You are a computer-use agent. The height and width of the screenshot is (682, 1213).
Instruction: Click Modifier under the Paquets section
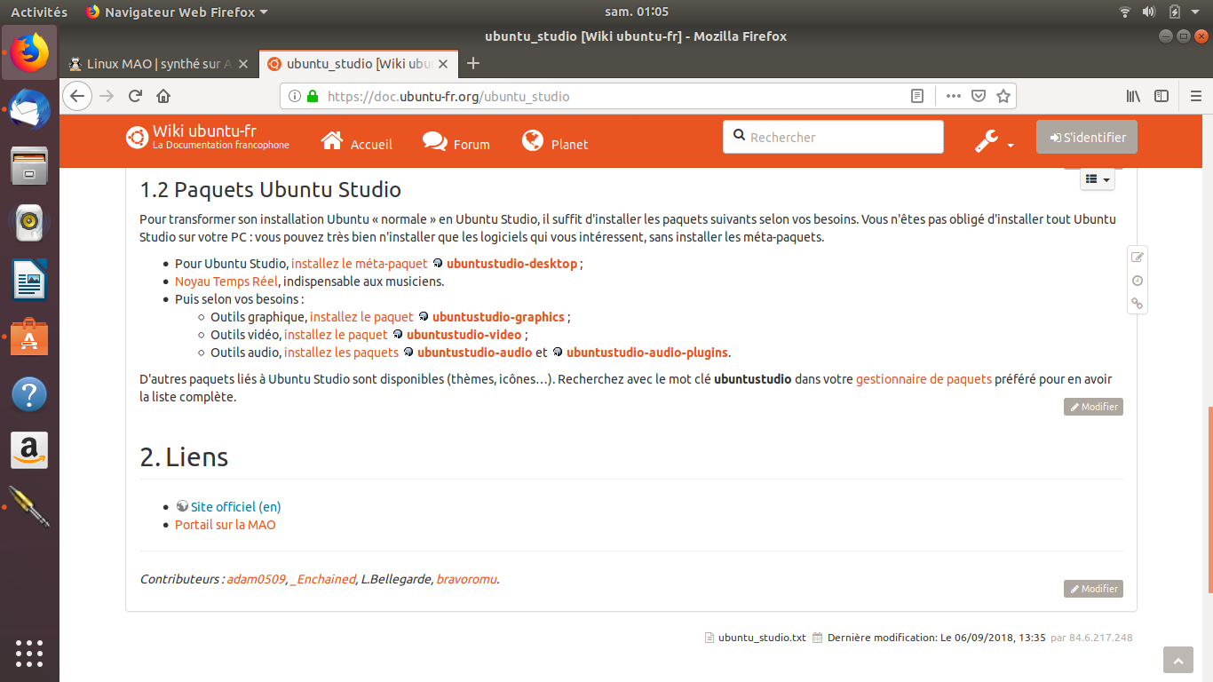[x=1093, y=407]
